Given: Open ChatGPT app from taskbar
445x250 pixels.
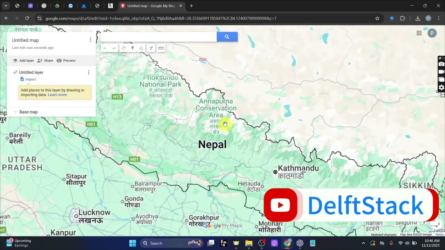Looking at the screenshot, I should [x=300, y=243].
